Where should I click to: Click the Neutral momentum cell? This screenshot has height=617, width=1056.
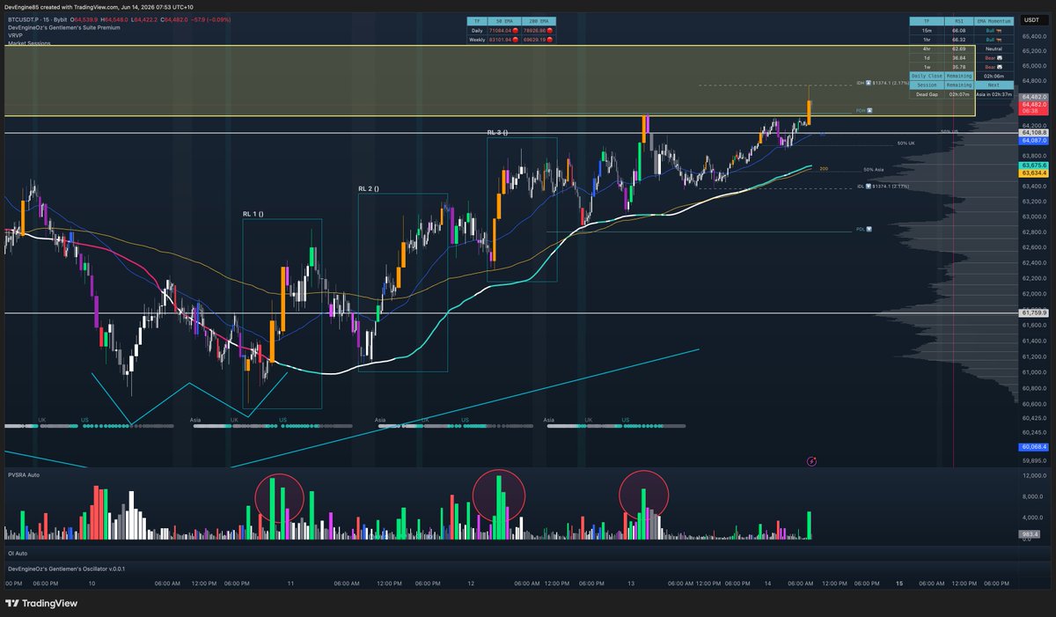[x=994, y=48]
